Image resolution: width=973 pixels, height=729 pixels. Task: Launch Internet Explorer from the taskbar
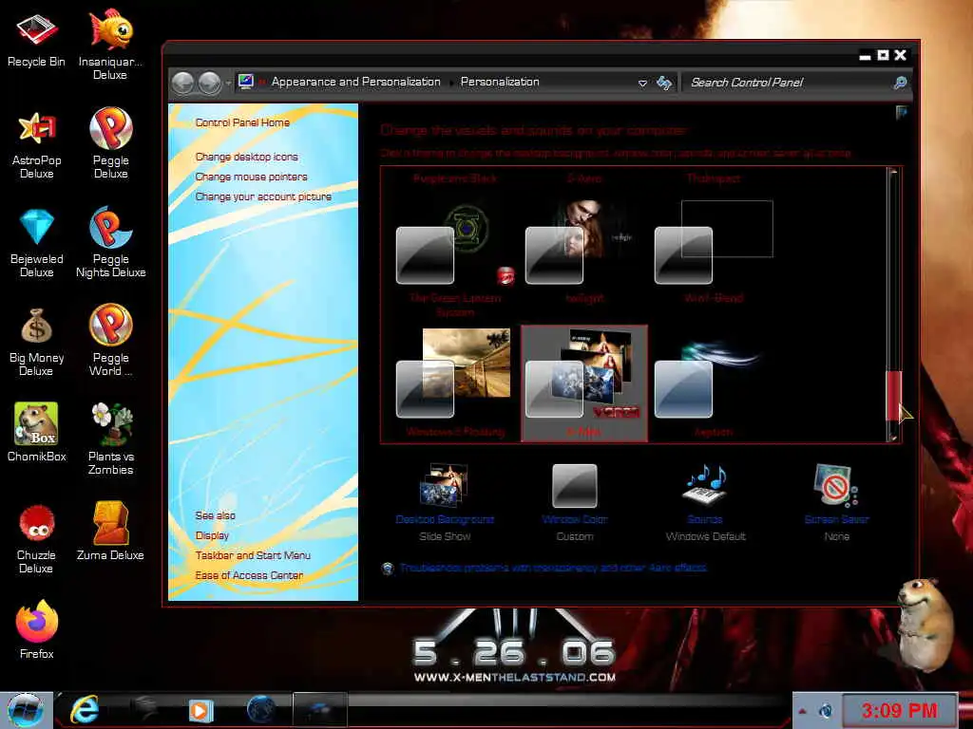coord(85,710)
